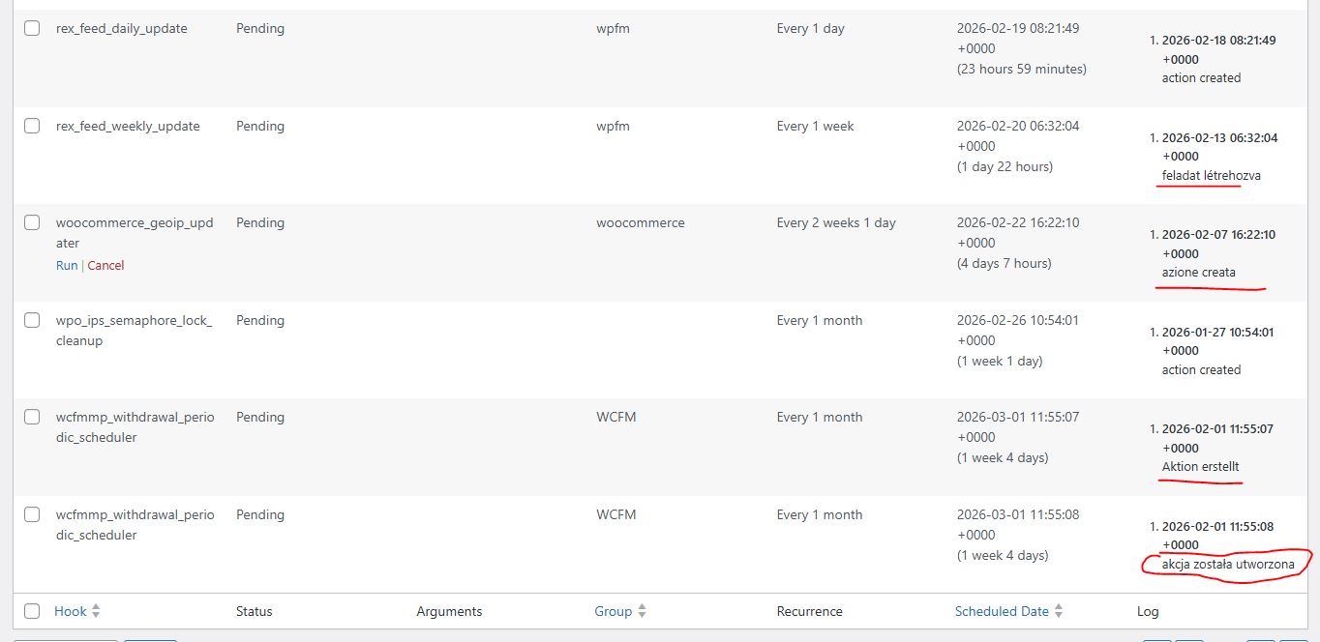Click the circled 'akcja została utworzona' log text
This screenshot has height=642, width=1320.
1228,565
